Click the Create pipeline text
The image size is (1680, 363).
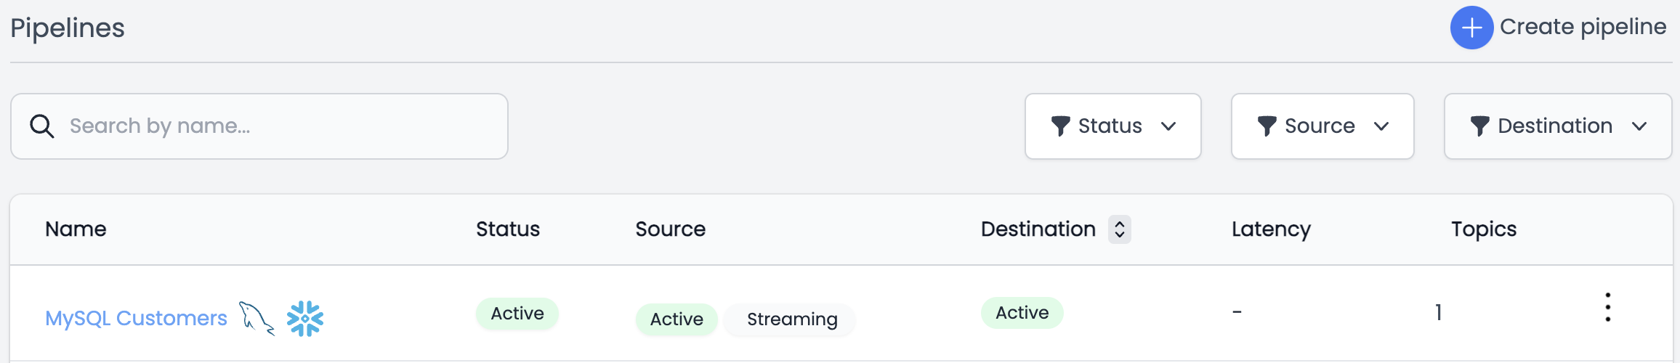[x=1583, y=27]
